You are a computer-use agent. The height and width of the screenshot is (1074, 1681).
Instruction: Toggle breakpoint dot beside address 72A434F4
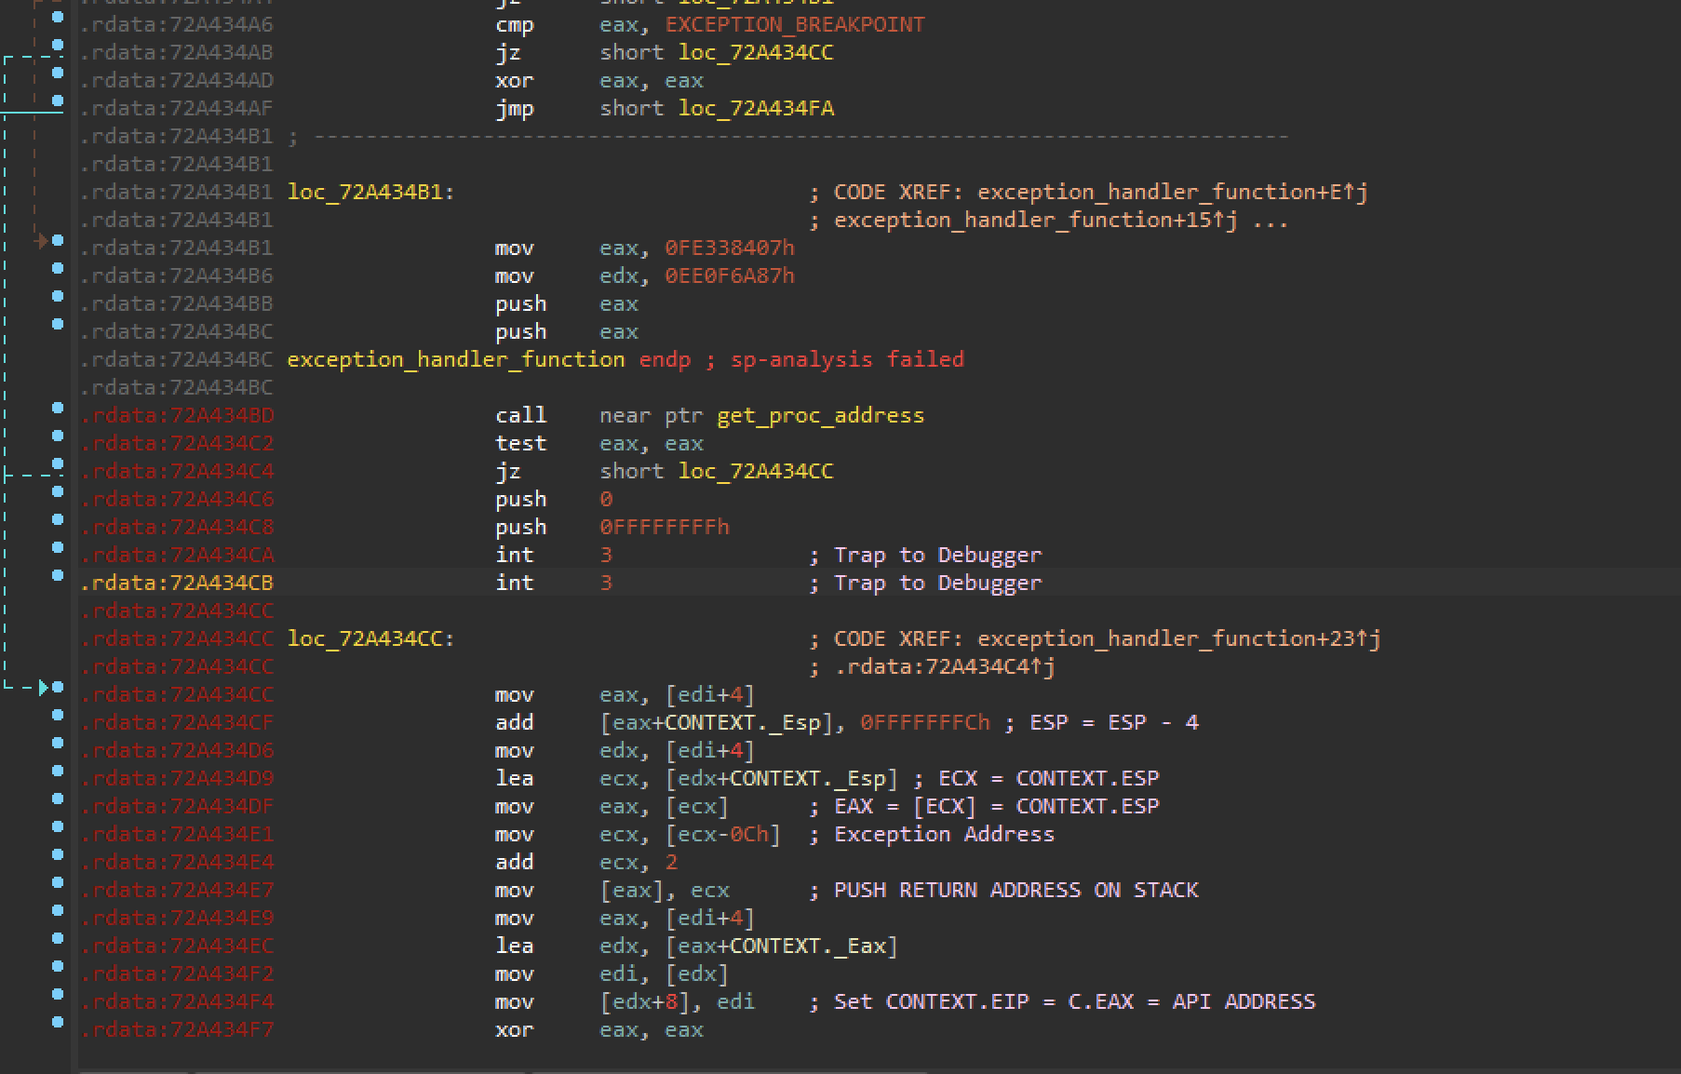pos(58,994)
